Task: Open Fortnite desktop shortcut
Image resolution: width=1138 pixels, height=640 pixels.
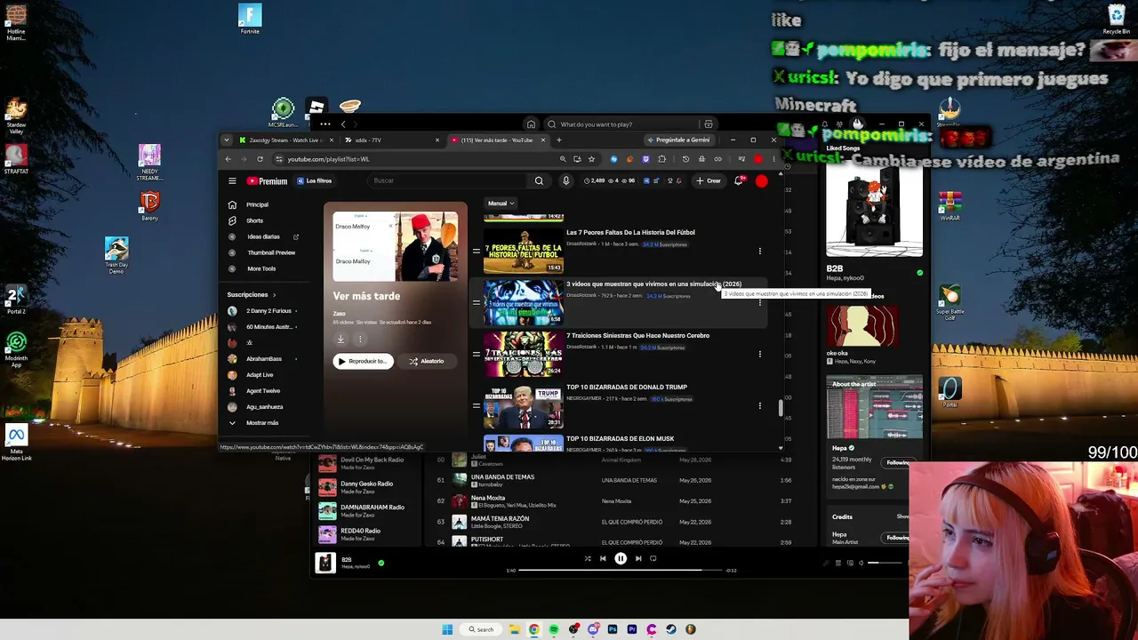Action: coord(250,19)
